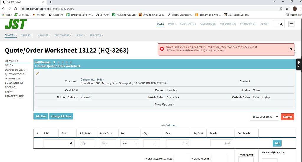Viewport: 302px width, 162px height.
Task: Go back using browser back arrow
Action: 3,9
